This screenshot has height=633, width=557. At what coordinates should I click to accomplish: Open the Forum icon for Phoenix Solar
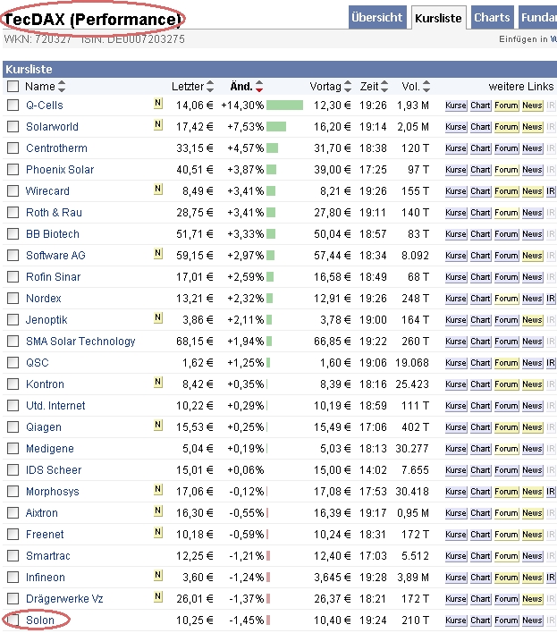pos(506,169)
